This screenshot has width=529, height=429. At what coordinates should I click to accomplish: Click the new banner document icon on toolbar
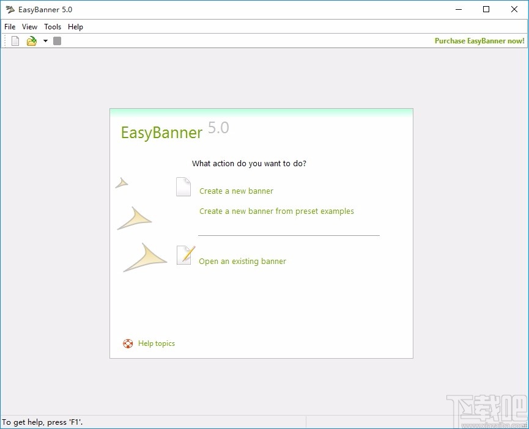[x=15, y=40]
